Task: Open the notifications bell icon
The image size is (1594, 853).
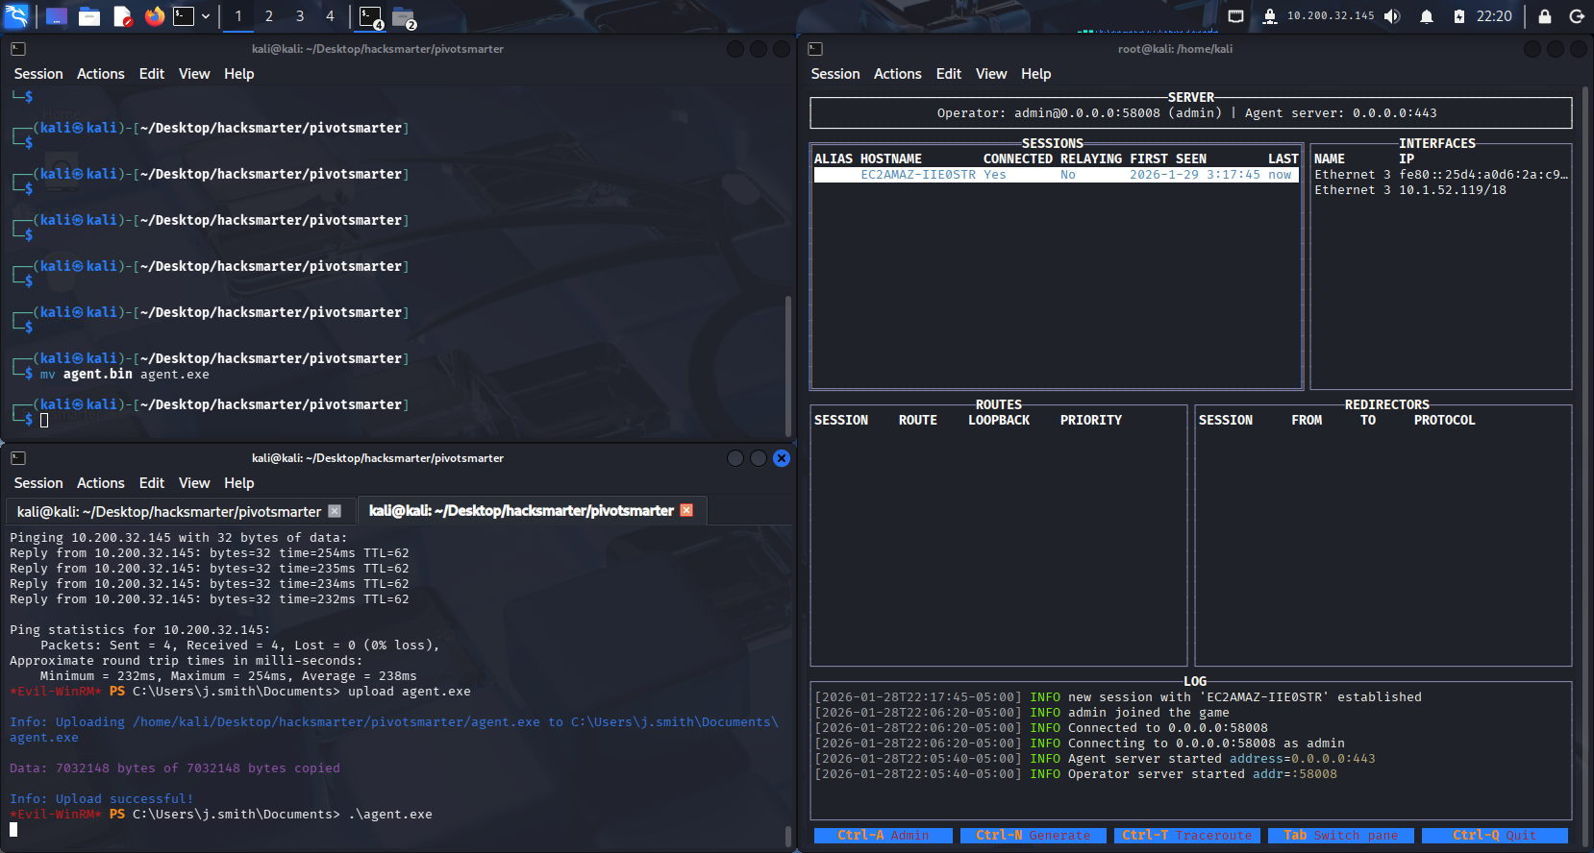Action: pos(1427,16)
